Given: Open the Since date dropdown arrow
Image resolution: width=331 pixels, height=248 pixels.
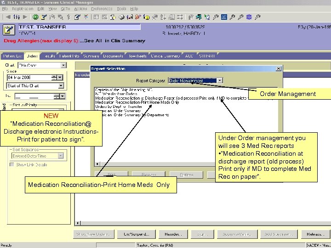Looking at the screenshot, I should tap(60, 78).
